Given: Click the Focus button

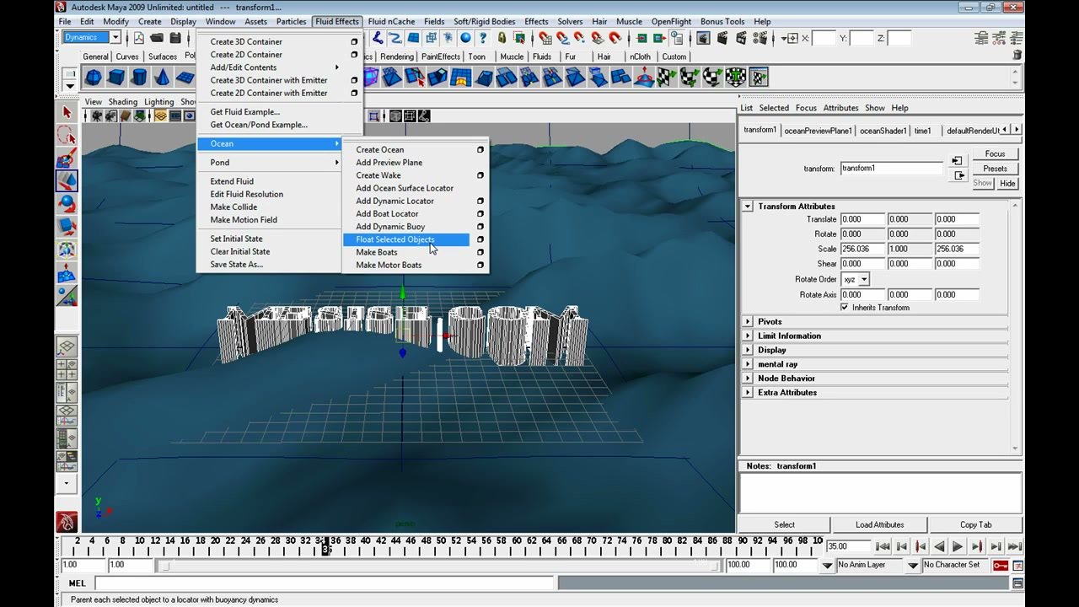Looking at the screenshot, I should 995,154.
